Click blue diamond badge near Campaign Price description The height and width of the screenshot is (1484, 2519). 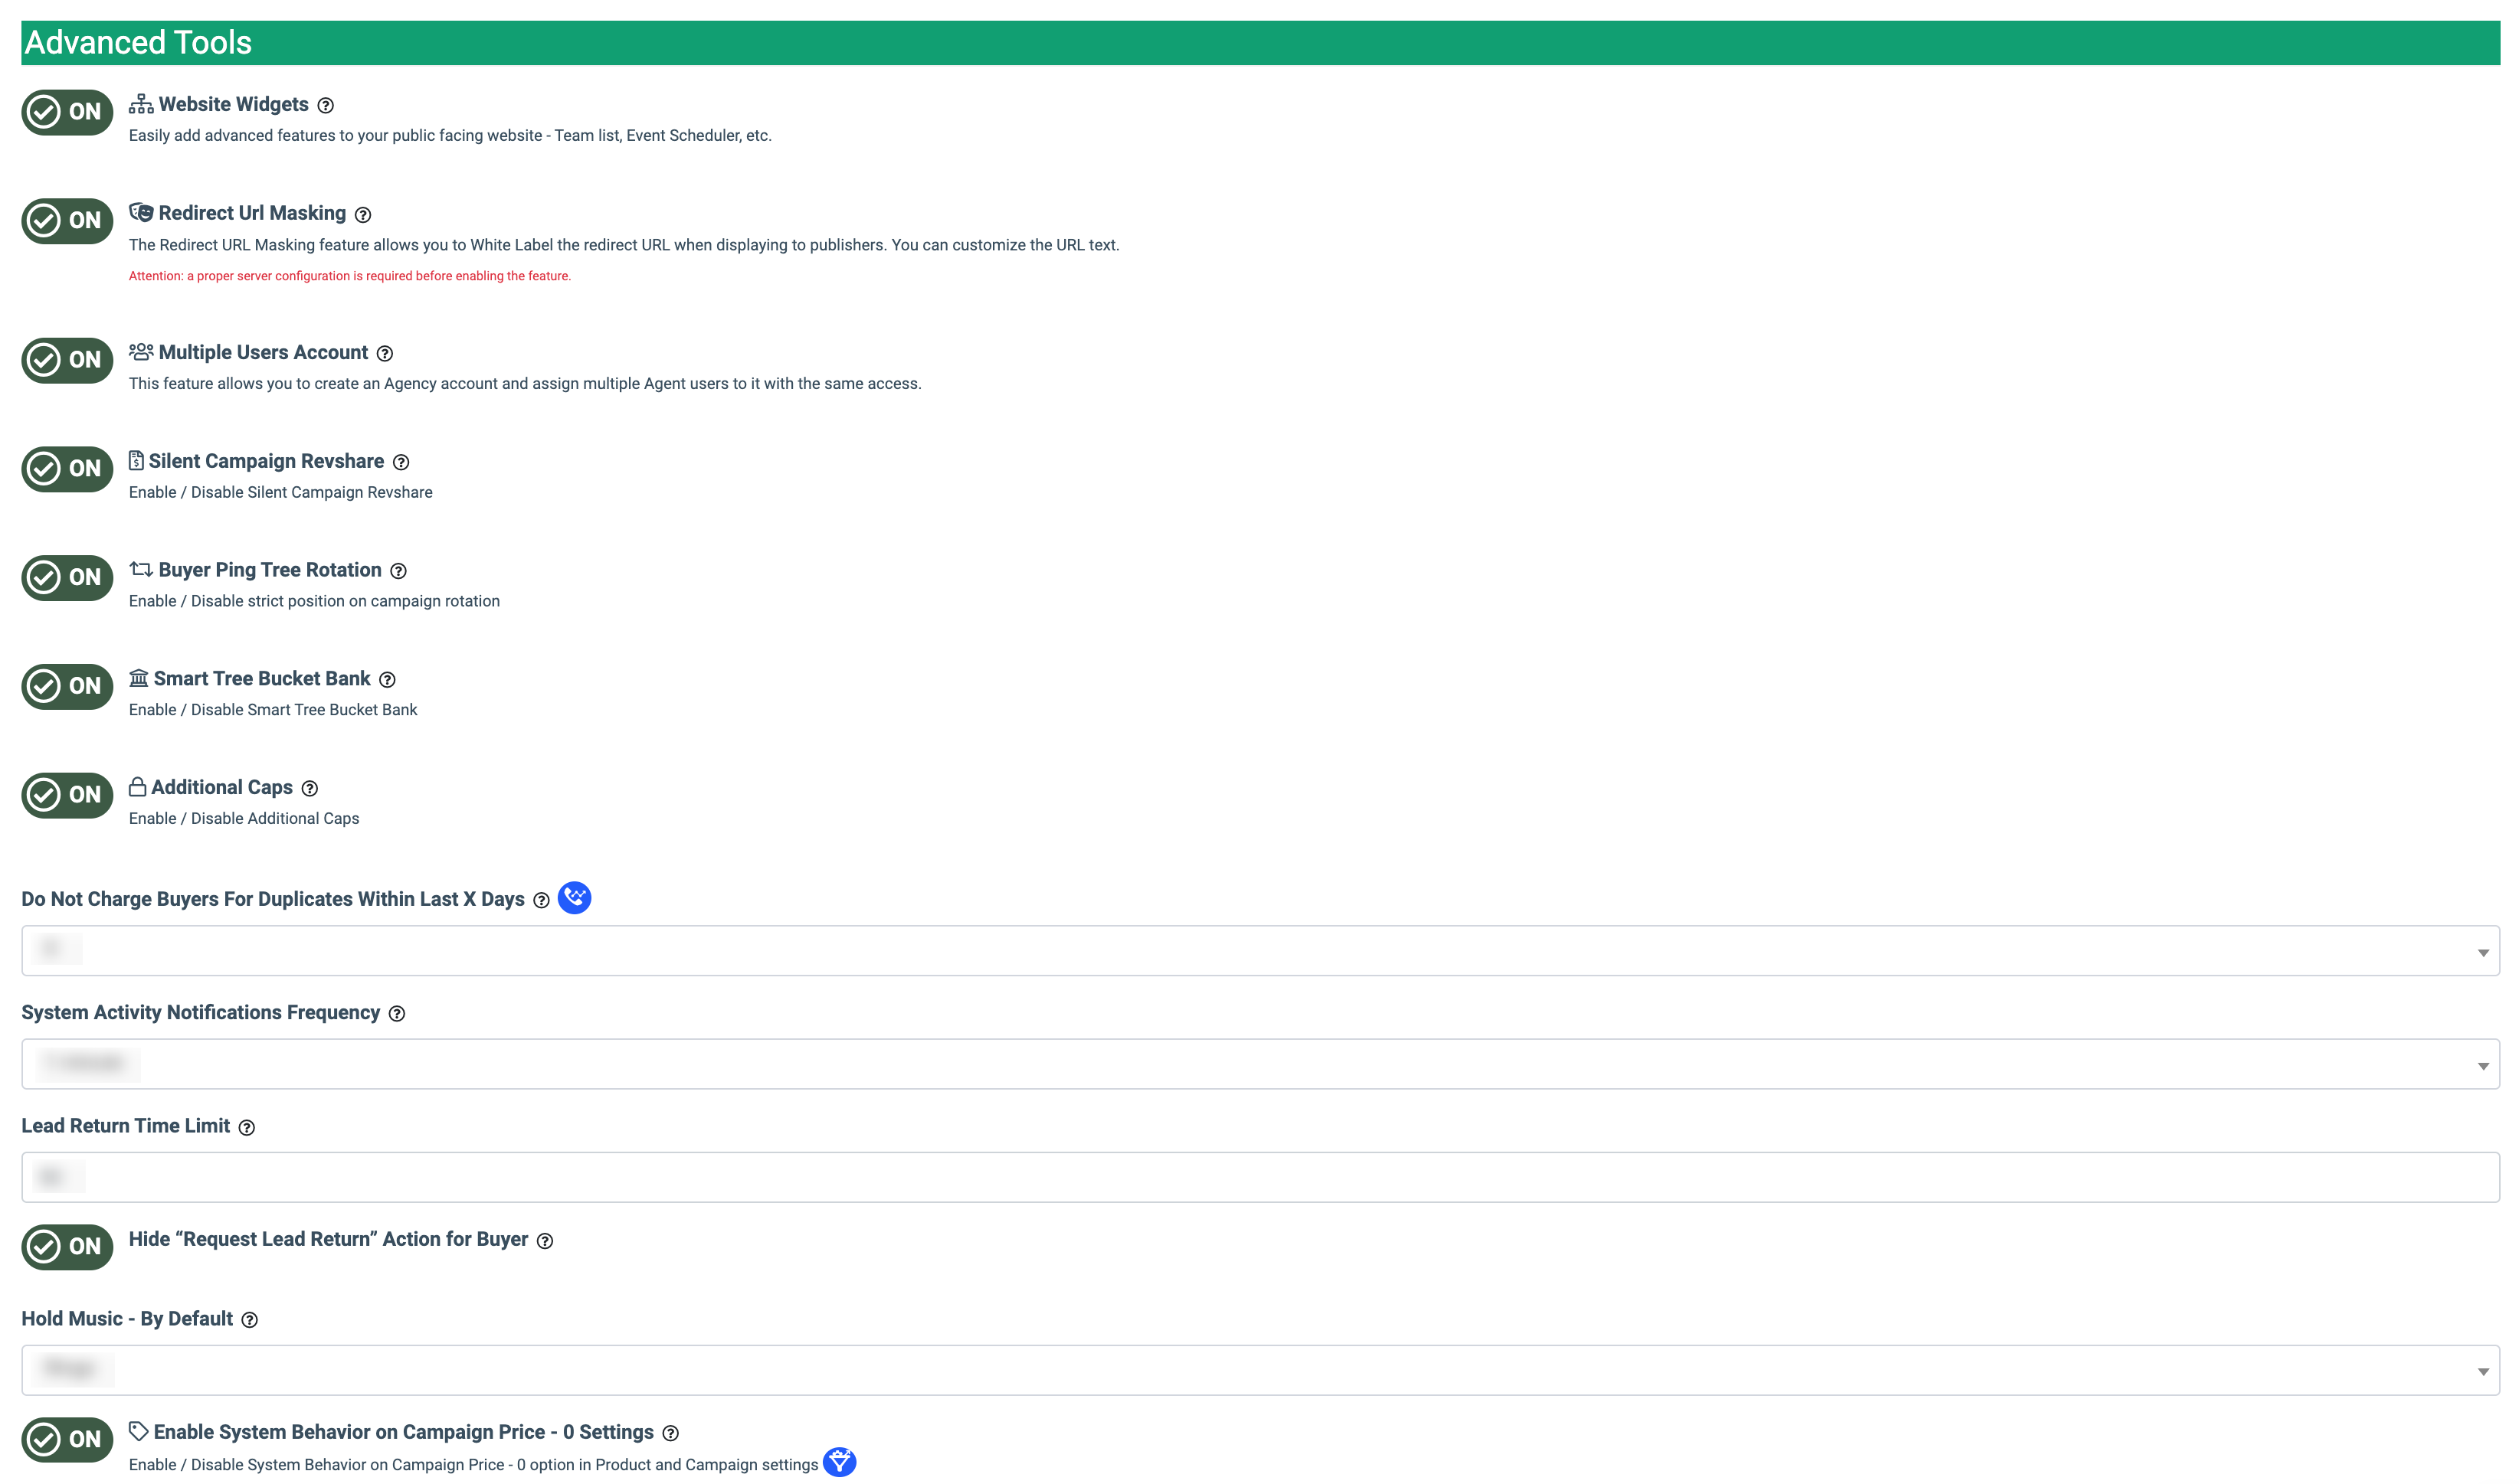pos(840,1462)
